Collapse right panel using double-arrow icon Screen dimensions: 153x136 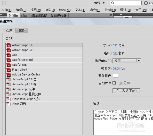pyautogui.click(x=121, y=14)
